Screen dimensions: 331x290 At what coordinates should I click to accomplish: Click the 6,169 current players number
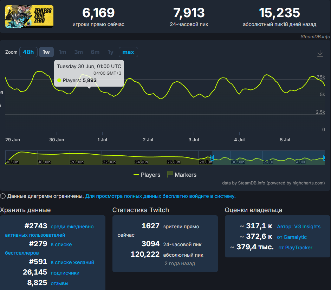coord(98,13)
